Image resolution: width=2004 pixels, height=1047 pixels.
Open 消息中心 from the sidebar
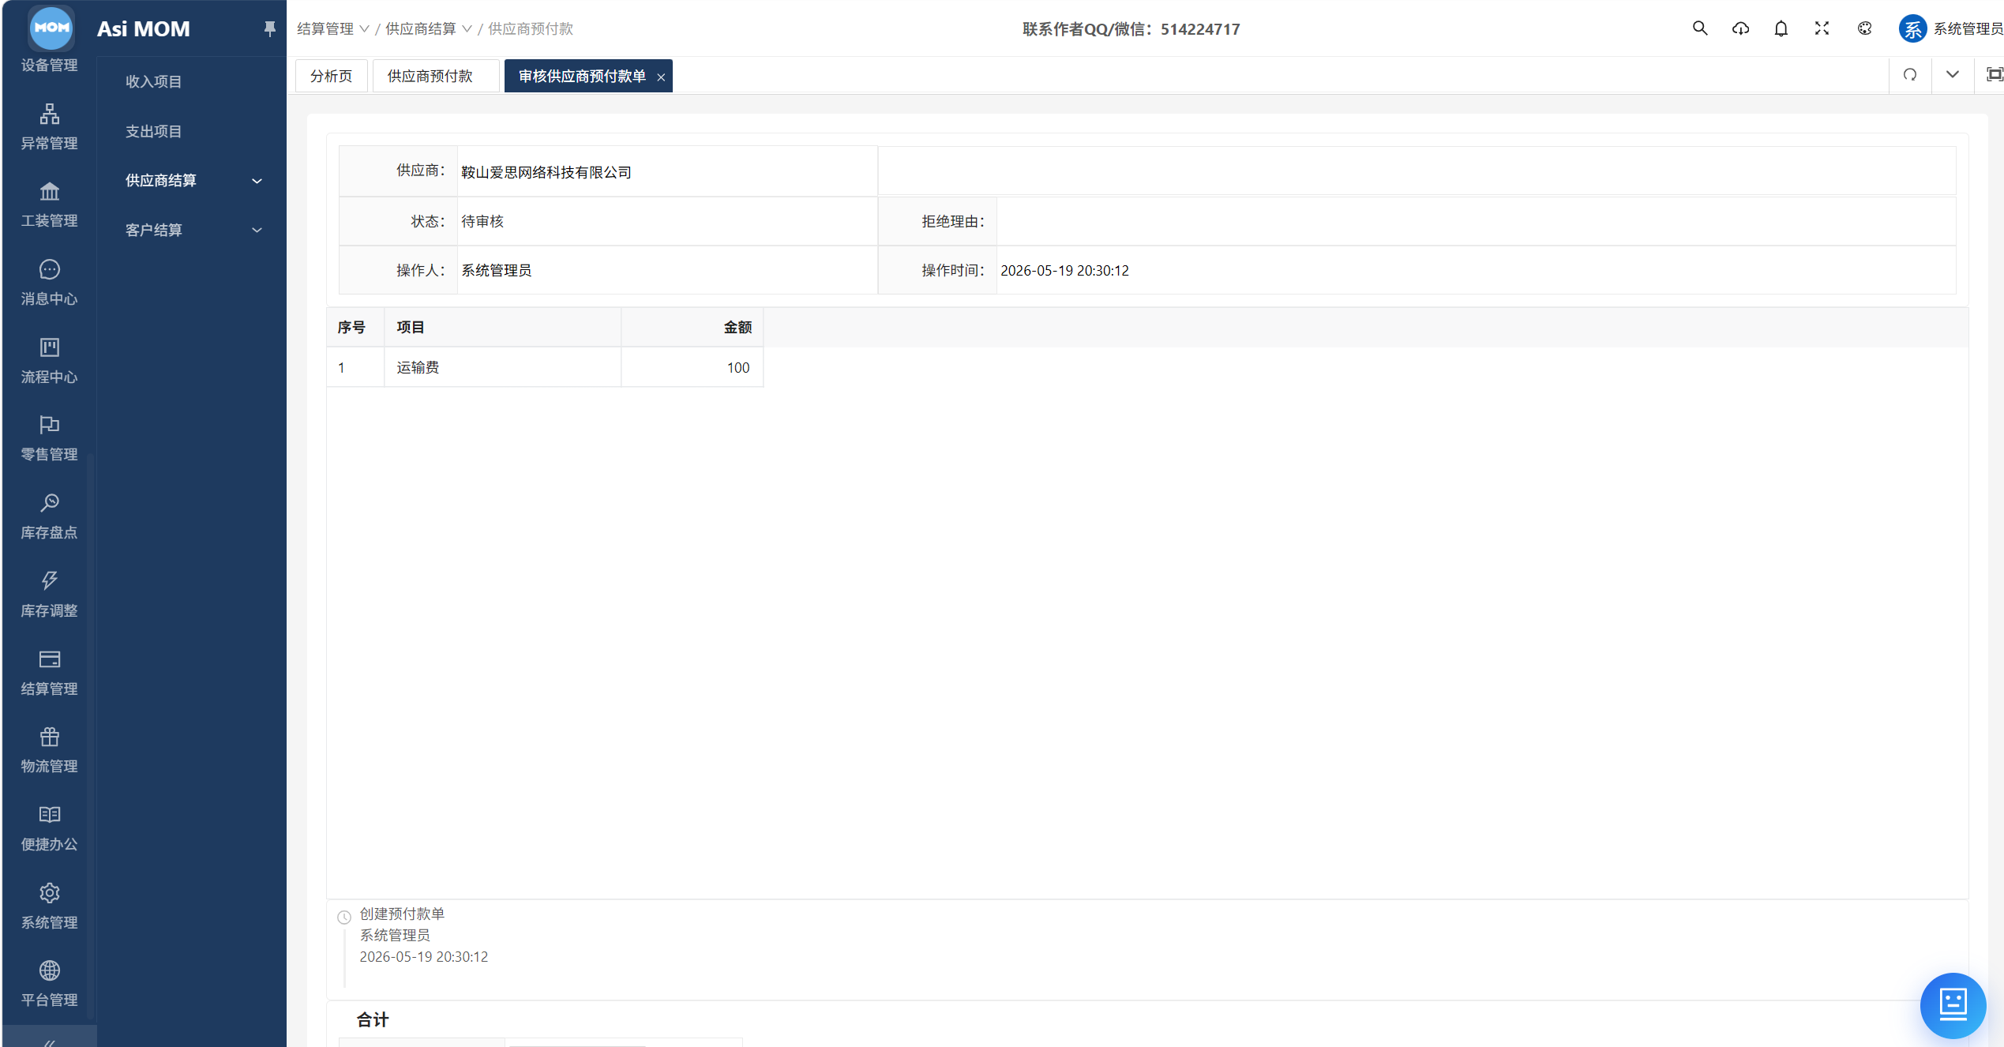pos(49,283)
